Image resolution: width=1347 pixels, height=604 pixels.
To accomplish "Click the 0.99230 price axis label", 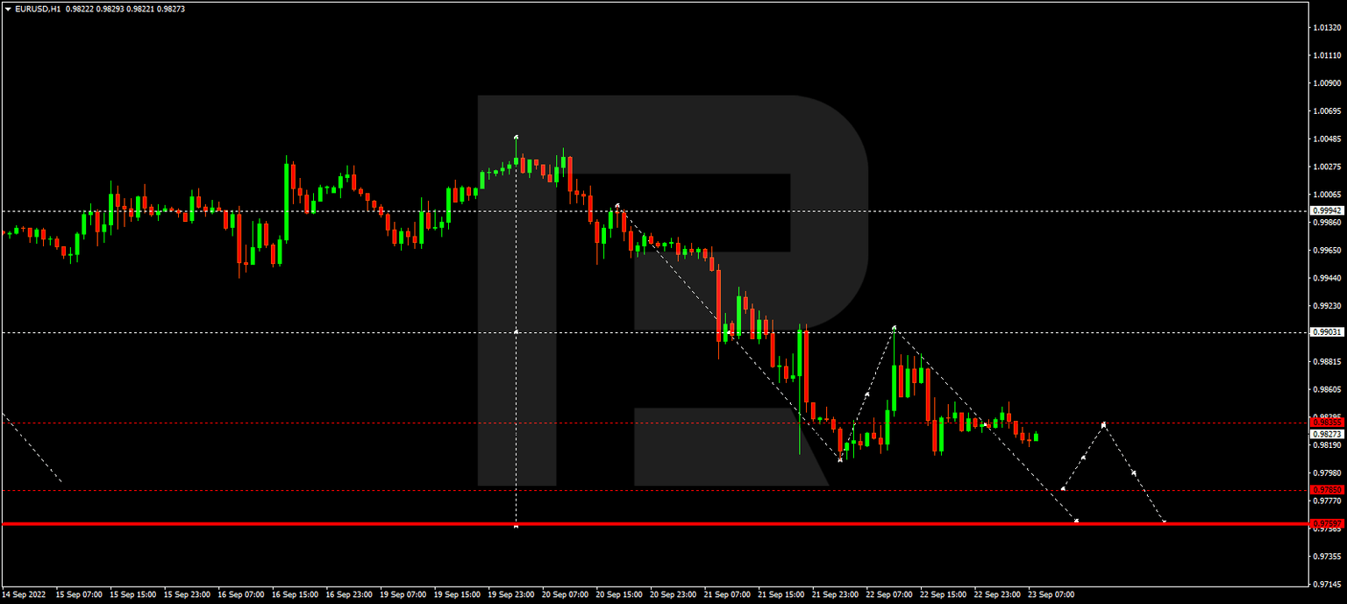I will pos(1328,306).
